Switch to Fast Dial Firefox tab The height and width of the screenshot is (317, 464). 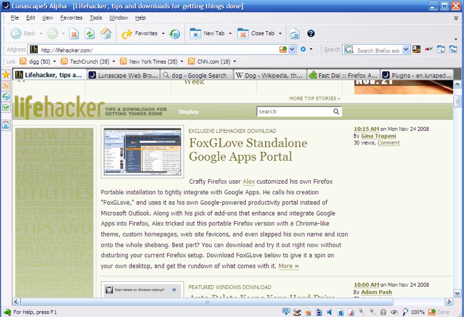[x=343, y=75]
